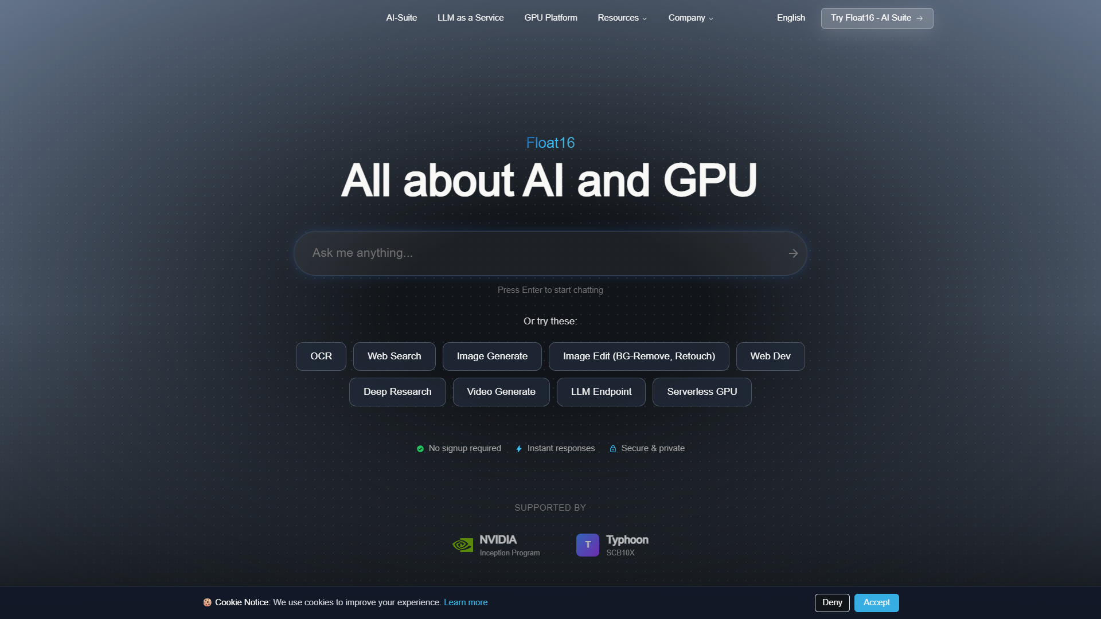Open the AI-Suite nav item

[401, 18]
